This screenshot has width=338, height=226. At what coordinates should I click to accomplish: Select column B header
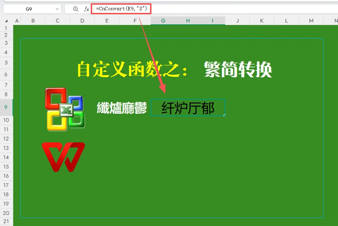pos(33,21)
